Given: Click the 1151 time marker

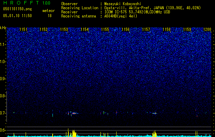Looking at the screenshot, I should tap(23, 29).
